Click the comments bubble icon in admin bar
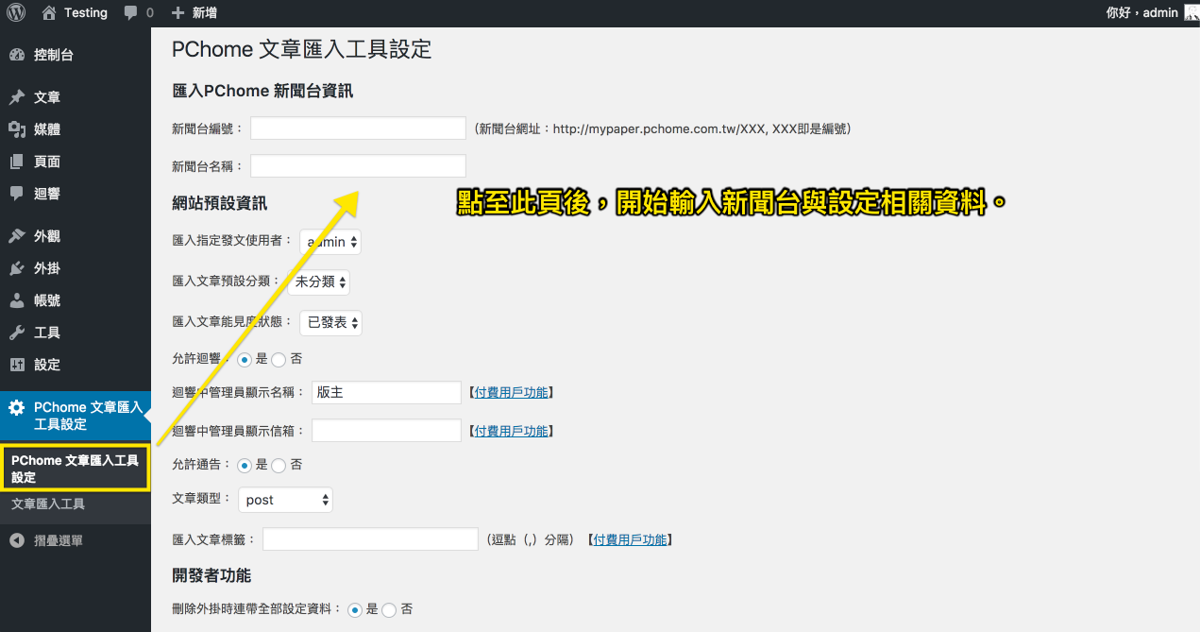 pos(131,13)
